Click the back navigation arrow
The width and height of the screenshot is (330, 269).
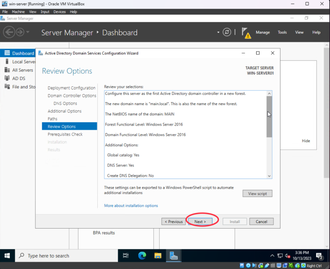coord(9,32)
